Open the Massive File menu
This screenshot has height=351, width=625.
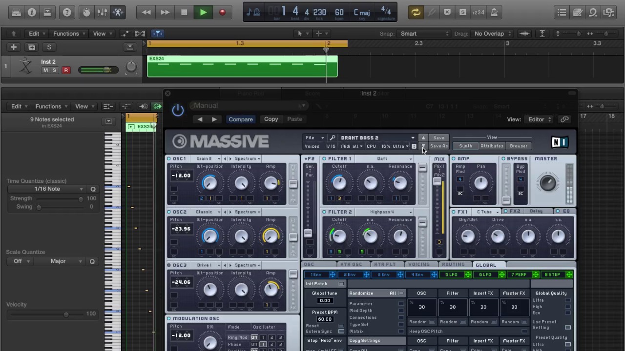pos(314,138)
